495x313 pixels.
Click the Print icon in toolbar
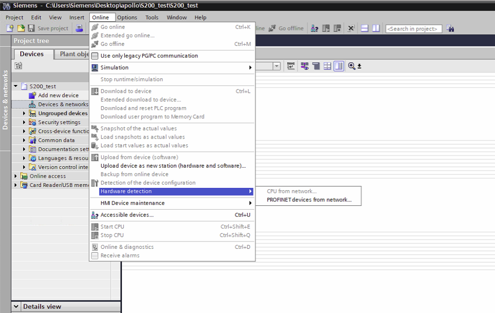tap(79, 28)
